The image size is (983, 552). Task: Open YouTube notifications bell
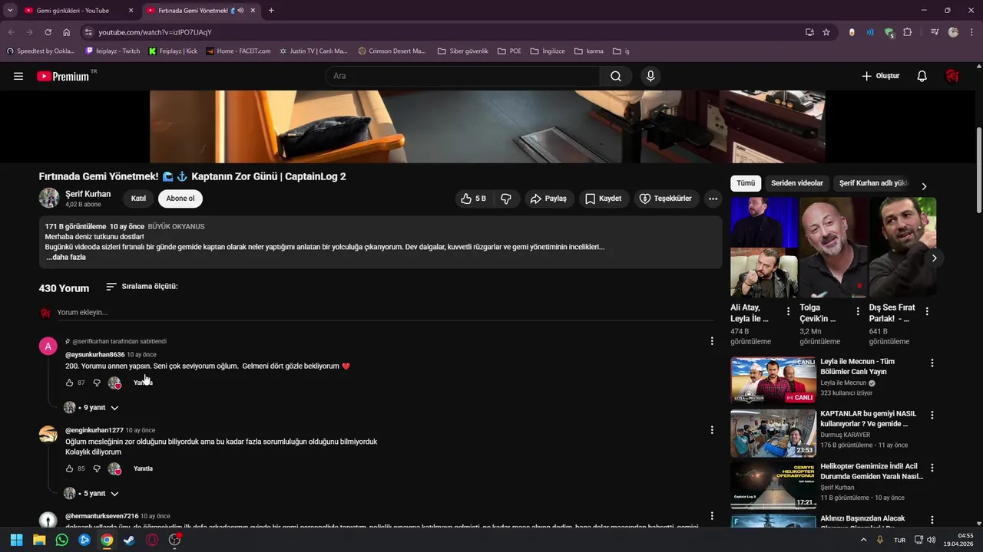[x=922, y=76]
